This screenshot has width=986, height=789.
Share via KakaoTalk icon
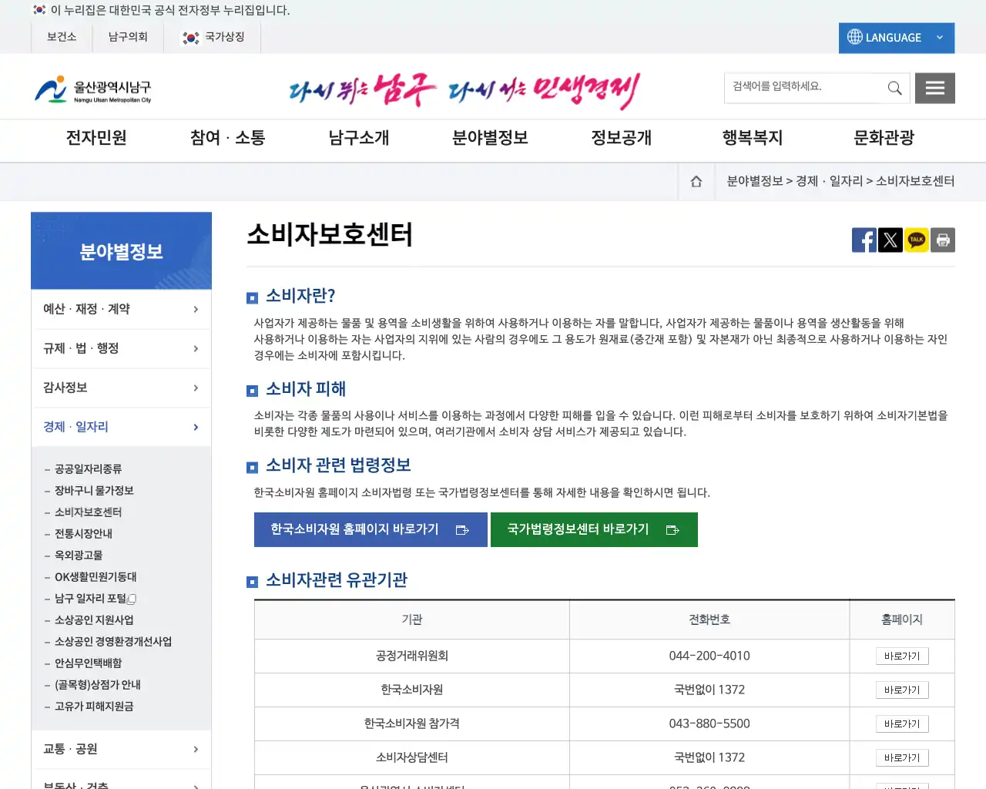tap(917, 240)
